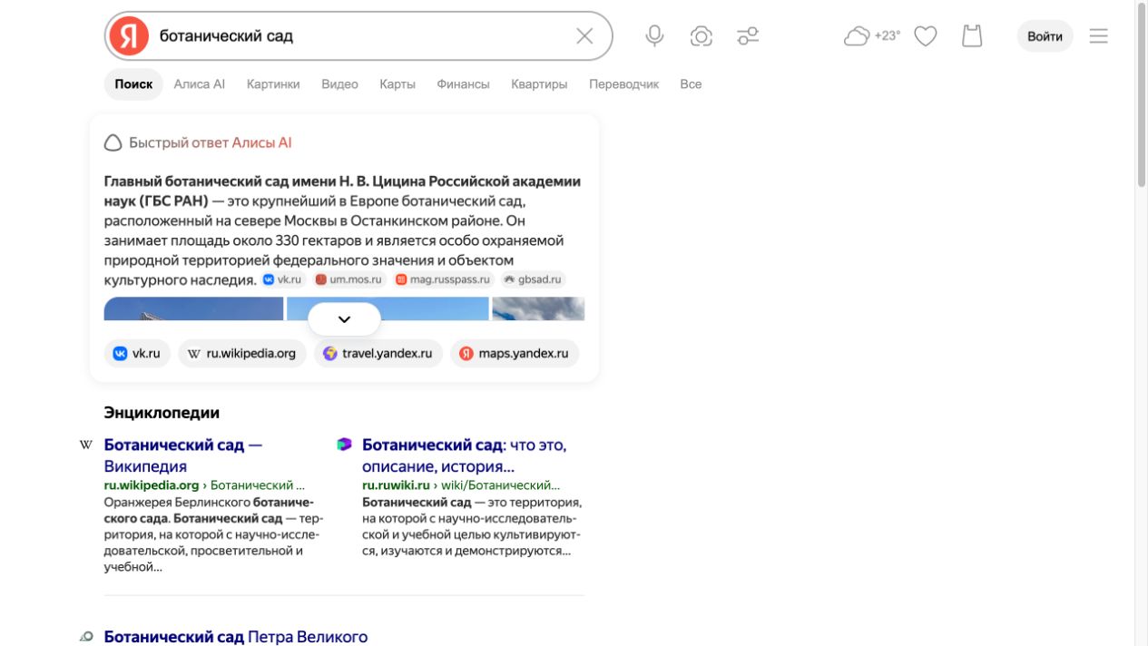The height and width of the screenshot is (646, 1148).
Task: Start voice search with the microphone icon
Action: coord(654,36)
